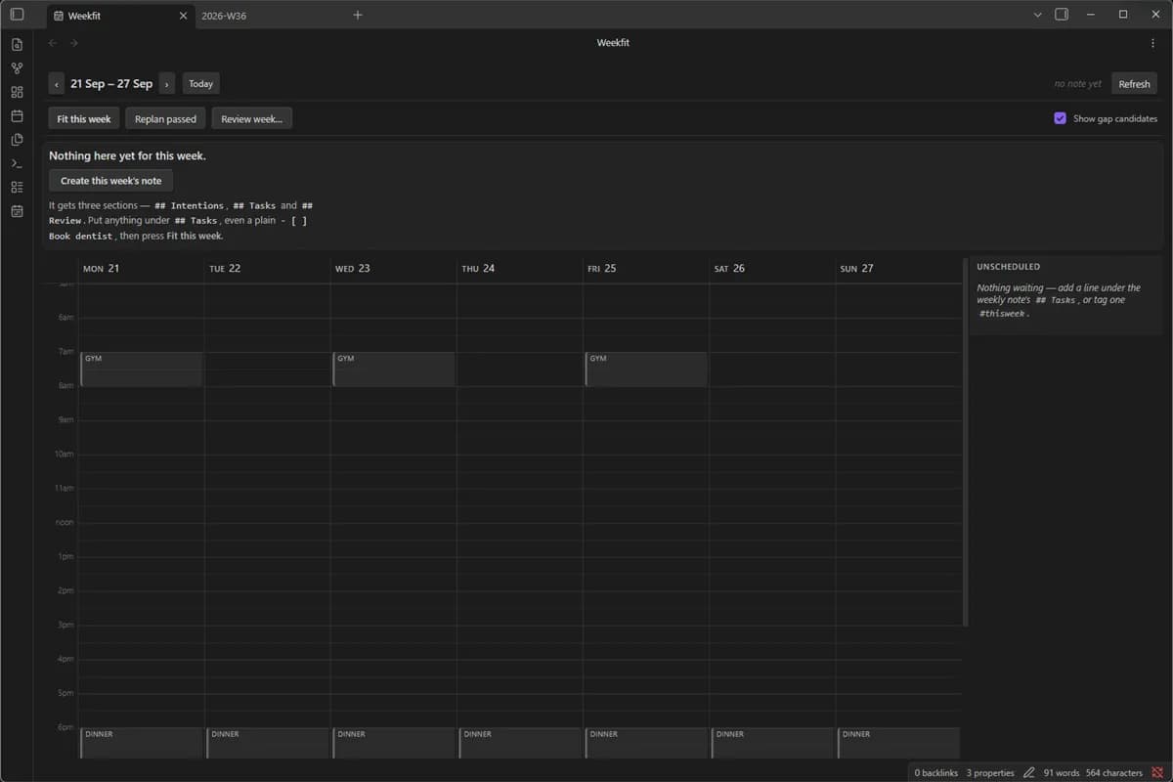Screen dimensions: 1173x782
Task: Open daily note calendar ribbon icon
Action: (x=17, y=115)
